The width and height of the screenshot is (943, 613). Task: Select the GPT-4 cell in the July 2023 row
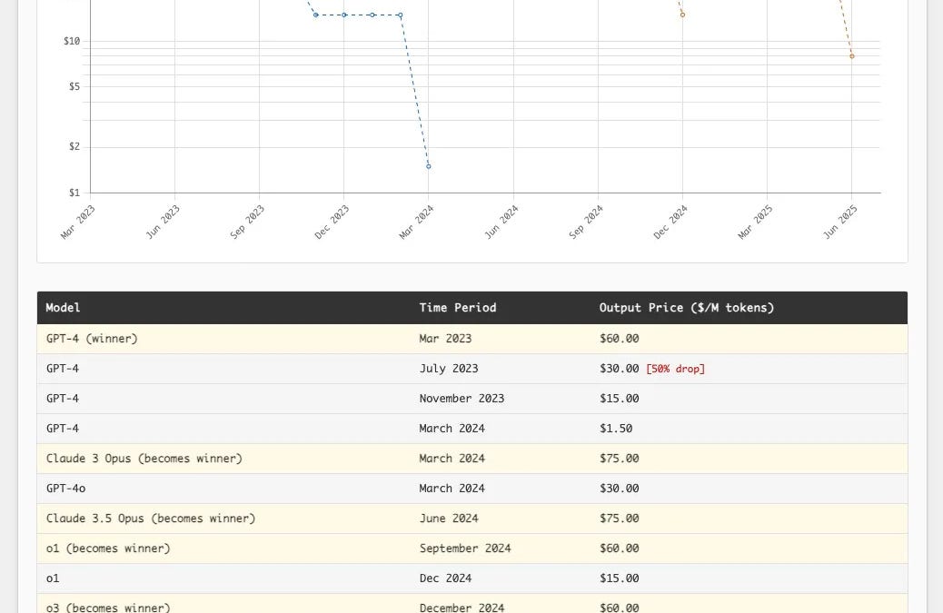point(63,369)
